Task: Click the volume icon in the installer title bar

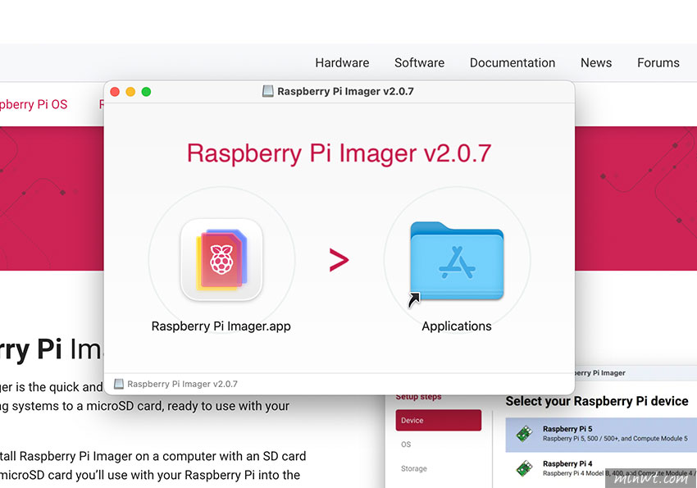Action: tap(267, 91)
